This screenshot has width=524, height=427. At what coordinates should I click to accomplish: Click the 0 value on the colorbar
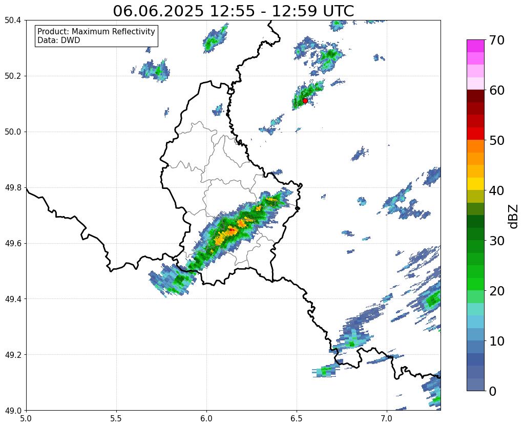(x=493, y=391)
